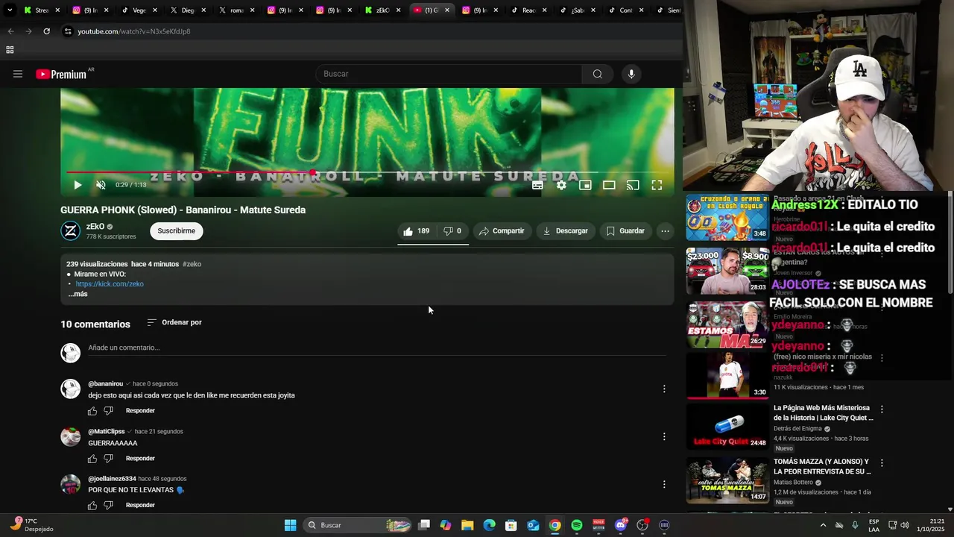Image resolution: width=954 pixels, height=537 pixels.
Task: Reply to the @bananirou comment
Action: (140, 411)
